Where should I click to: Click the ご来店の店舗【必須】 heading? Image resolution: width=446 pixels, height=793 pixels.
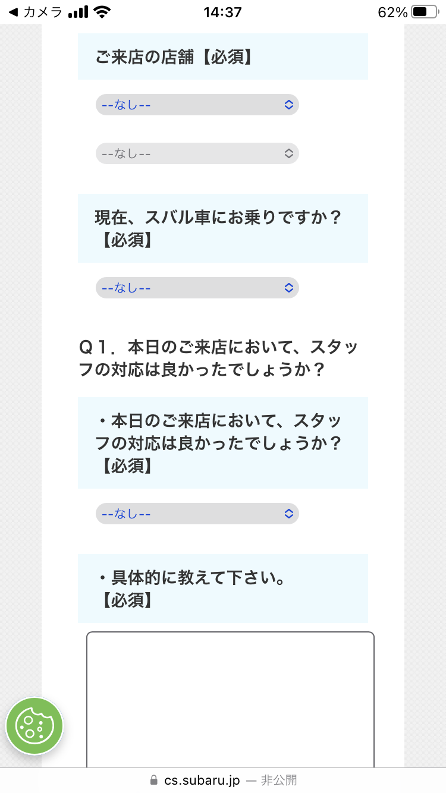(174, 57)
